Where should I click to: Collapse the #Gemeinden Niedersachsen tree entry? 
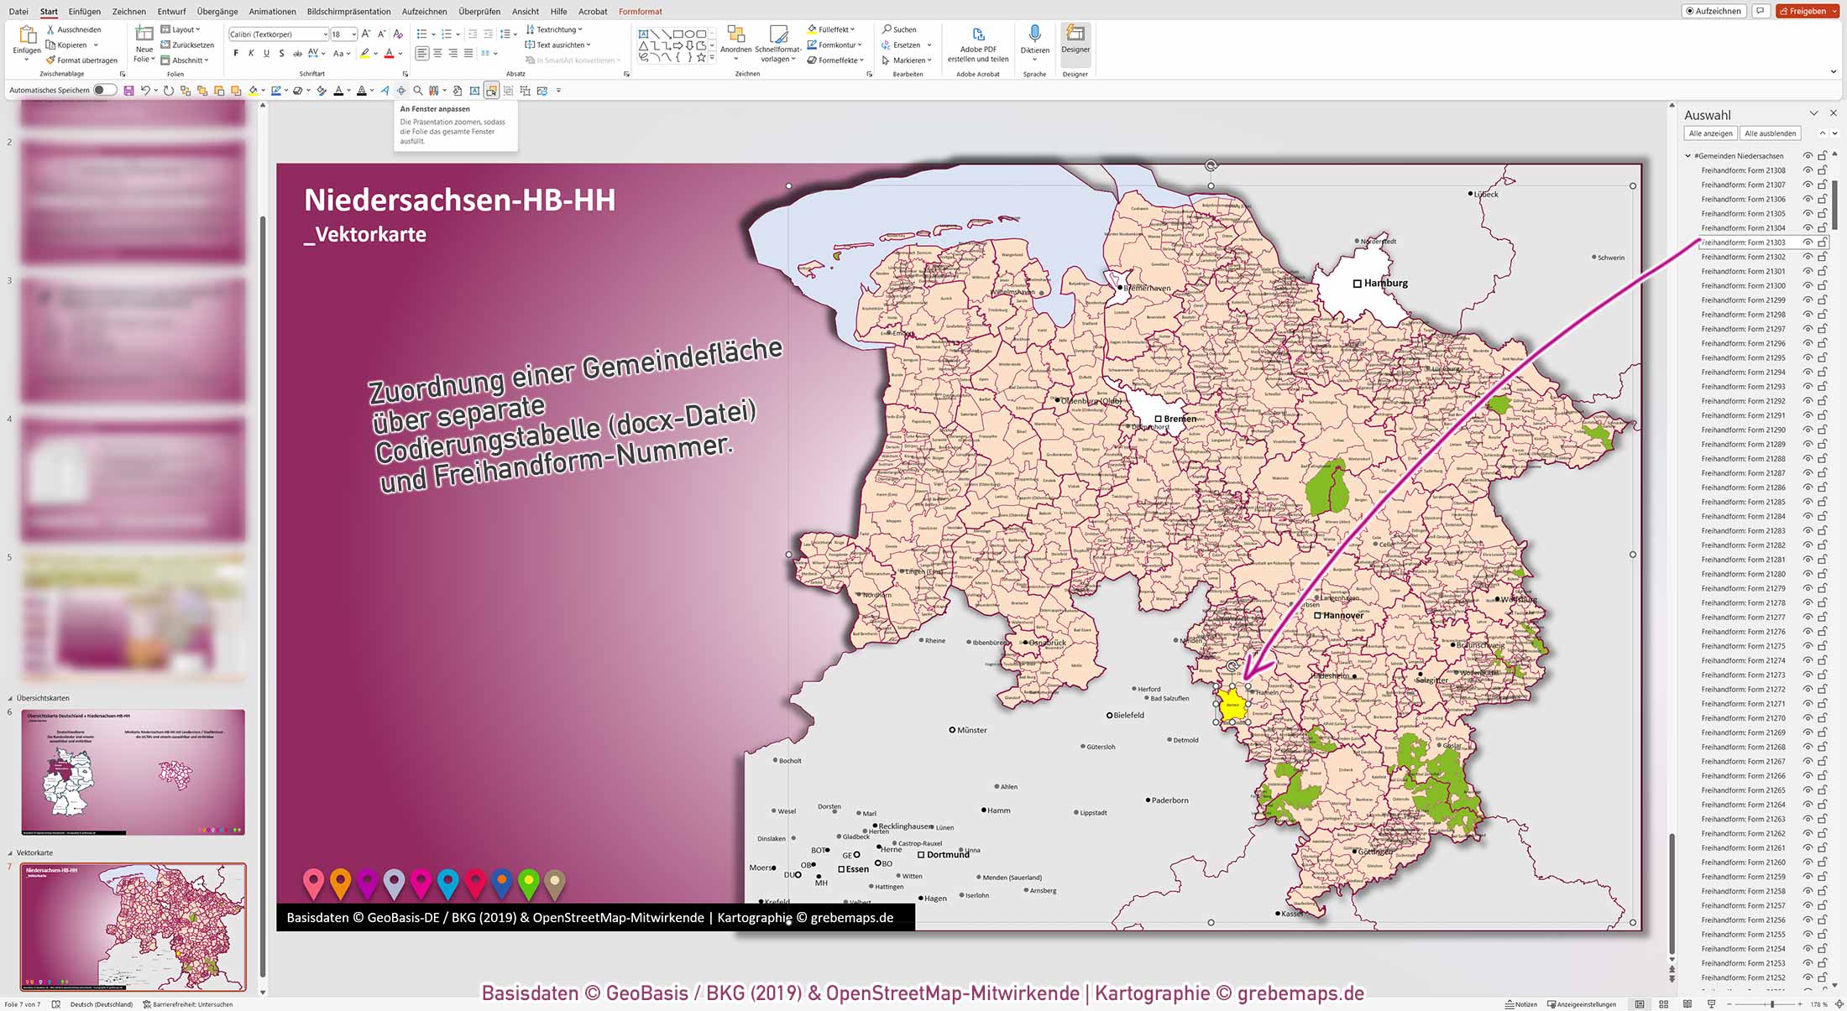1687,155
